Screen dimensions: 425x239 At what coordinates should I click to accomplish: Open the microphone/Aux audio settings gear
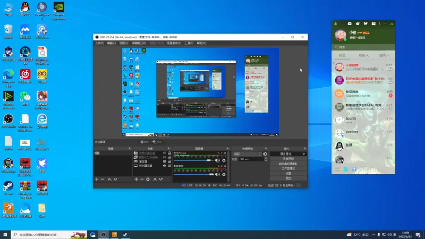click(x=224, y=160)
